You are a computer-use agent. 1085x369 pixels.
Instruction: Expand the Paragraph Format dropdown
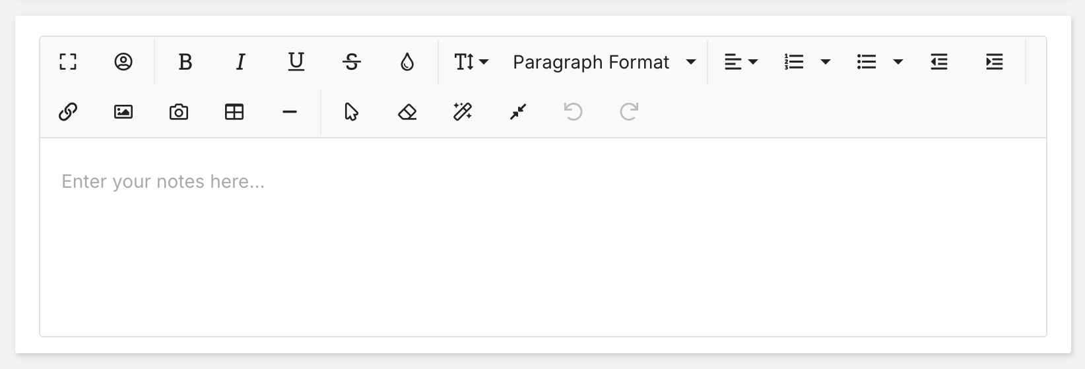[604, 62]
